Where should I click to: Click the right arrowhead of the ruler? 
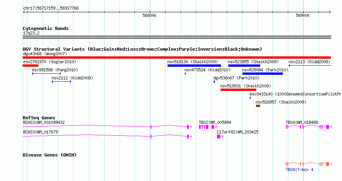click(x=330, y=12)
